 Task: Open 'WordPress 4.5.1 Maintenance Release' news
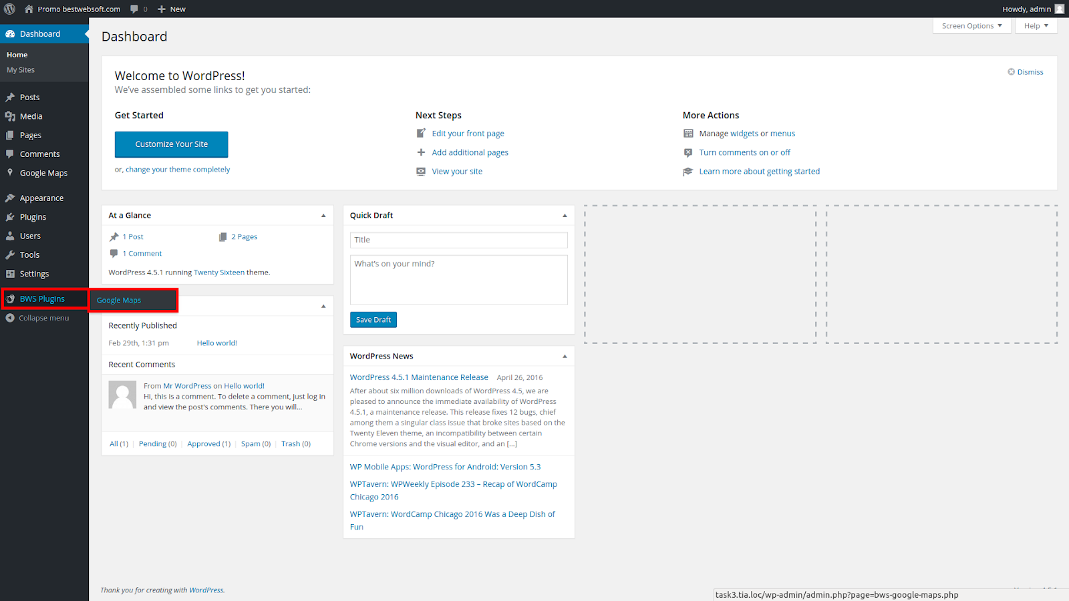[419, 377]
